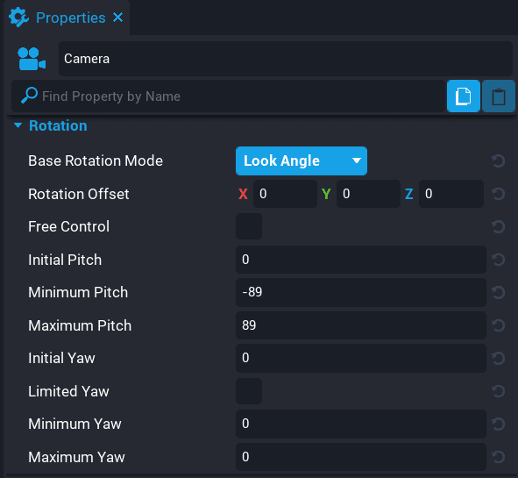
Task: Click the camera object icon
Action: 32,59
